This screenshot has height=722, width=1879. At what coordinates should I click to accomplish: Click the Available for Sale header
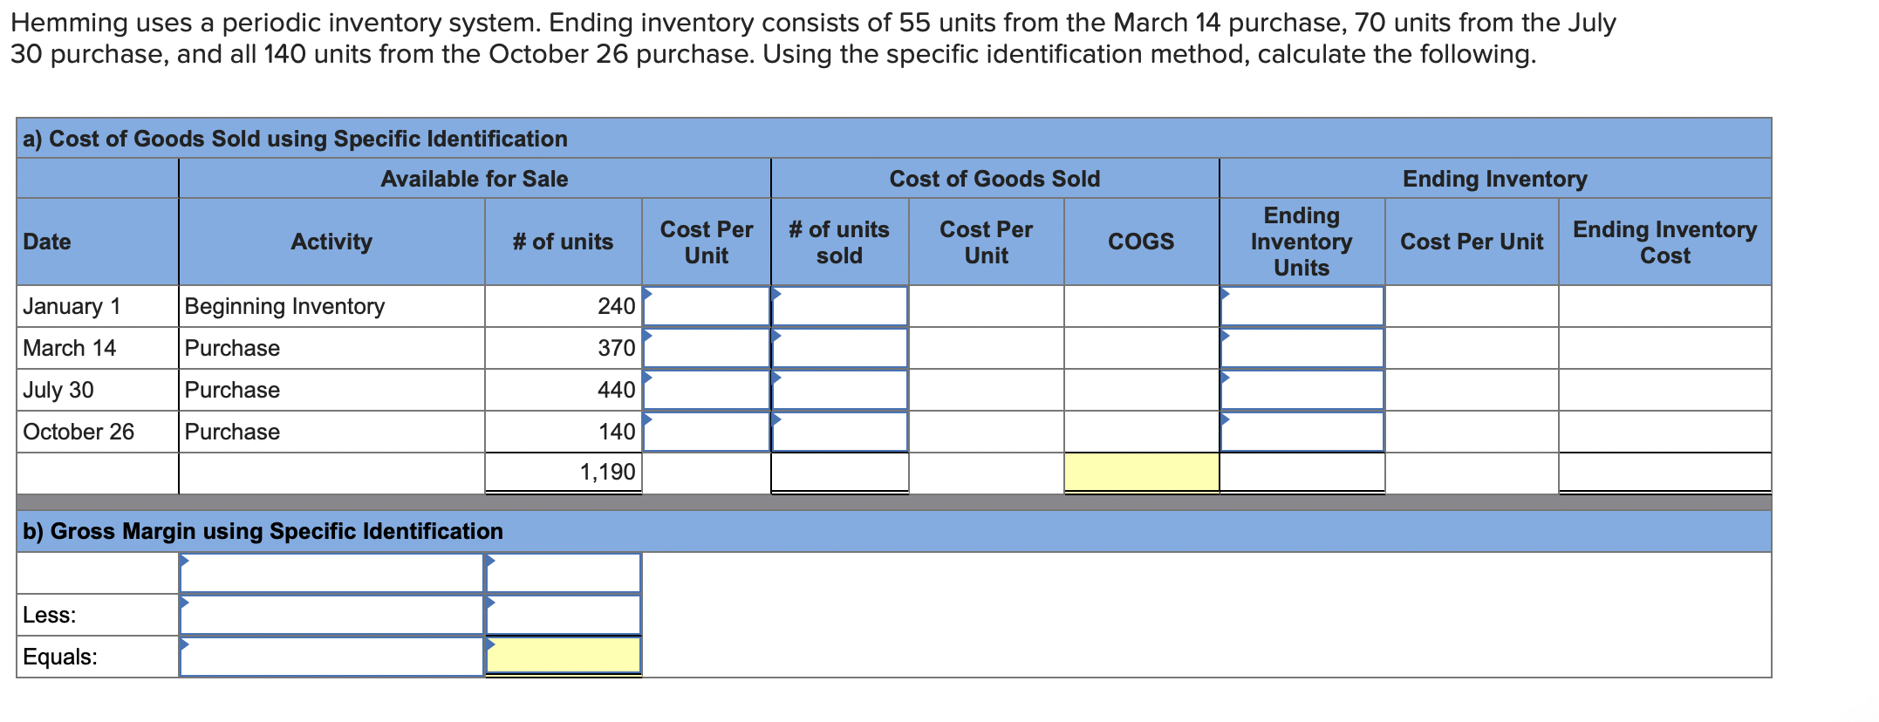[475, 179]
